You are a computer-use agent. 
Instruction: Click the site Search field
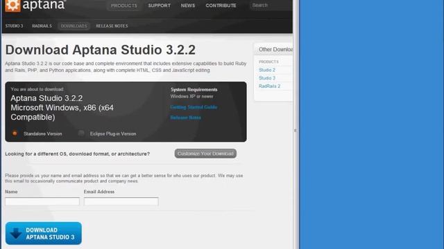(271, 6)
